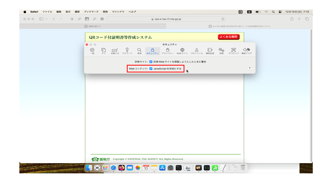Switch to the 業務共通HP tab
The image size is (326, 183).
tap(93, 26)
